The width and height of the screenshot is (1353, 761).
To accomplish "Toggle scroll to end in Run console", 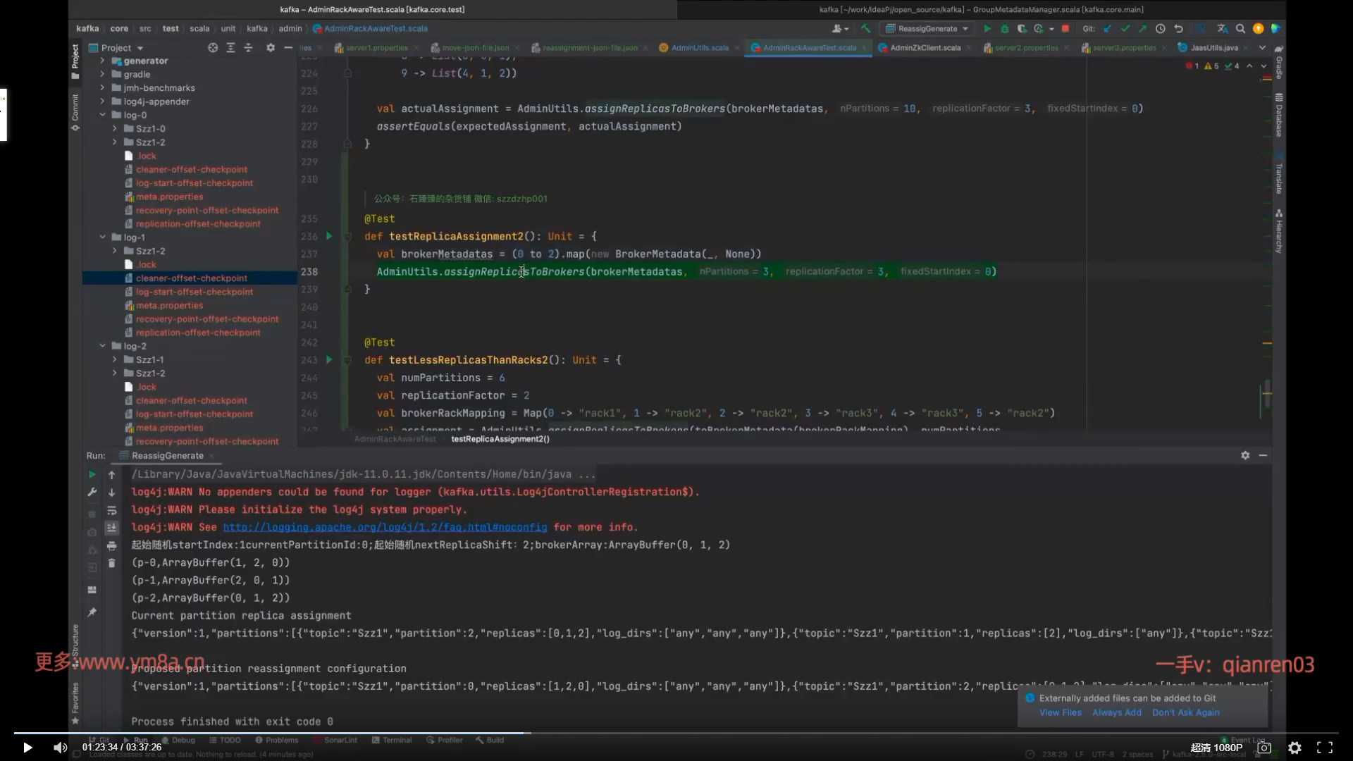I will 111,528.
